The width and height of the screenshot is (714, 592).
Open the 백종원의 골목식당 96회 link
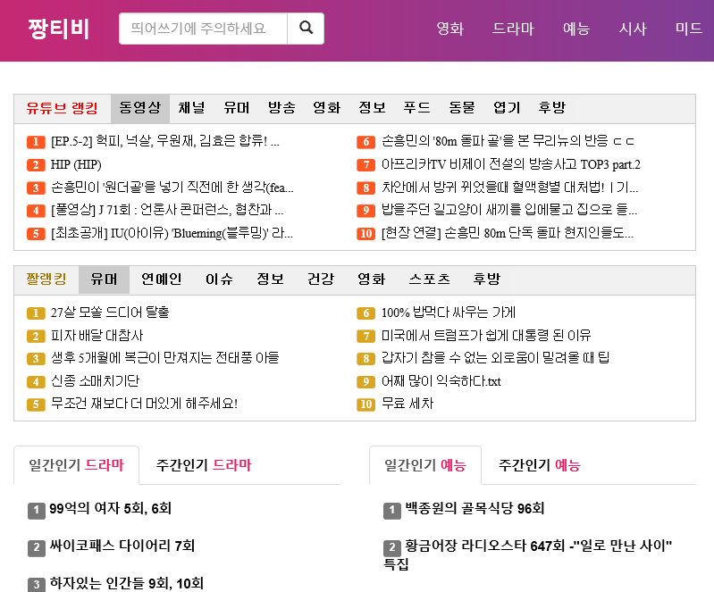click(474, 508)
